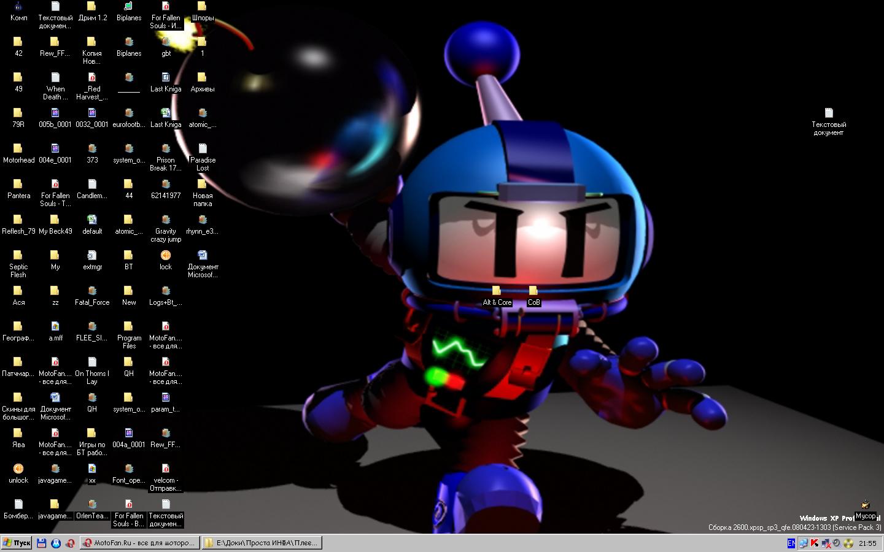Open the Alt & Core folder
The width and height of the screenshot is (884, 552).
point(497,296)
